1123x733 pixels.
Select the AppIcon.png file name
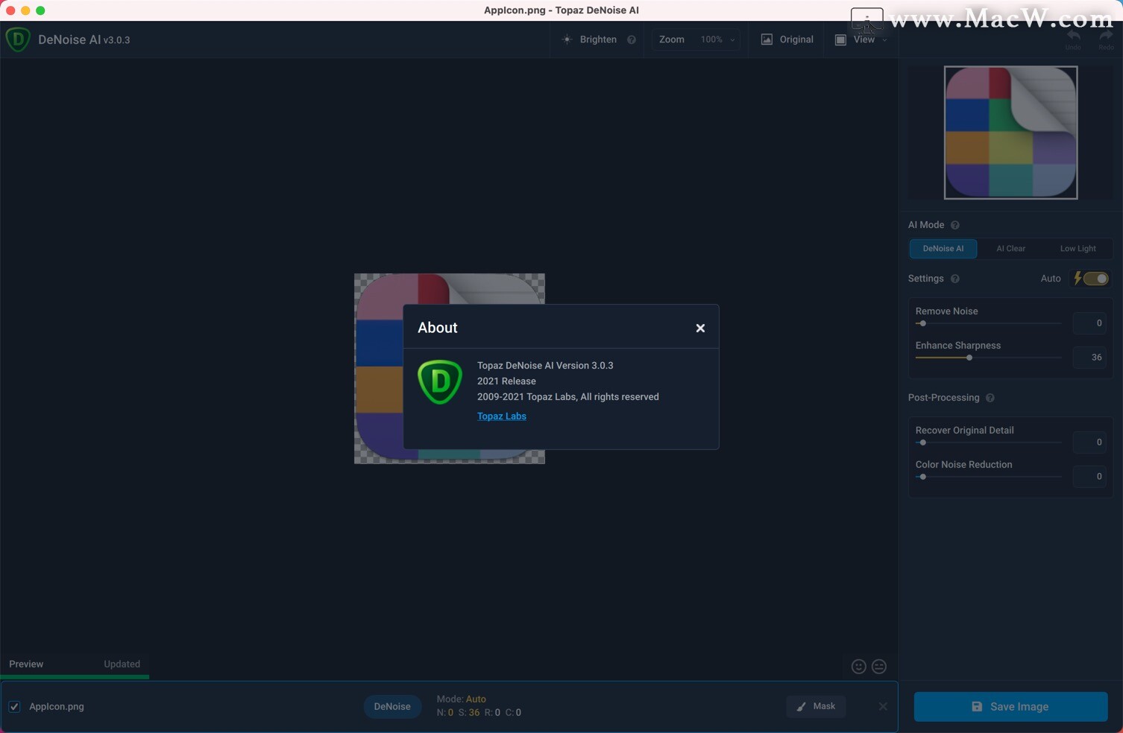click(x=57, y=706)
